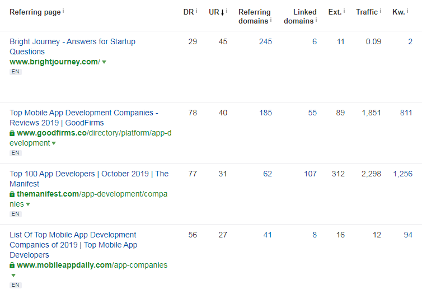Open Top Mobile App Development Companies GoodFirms link
The width and height of the screenshot is (422, 294).
[84, 118]
